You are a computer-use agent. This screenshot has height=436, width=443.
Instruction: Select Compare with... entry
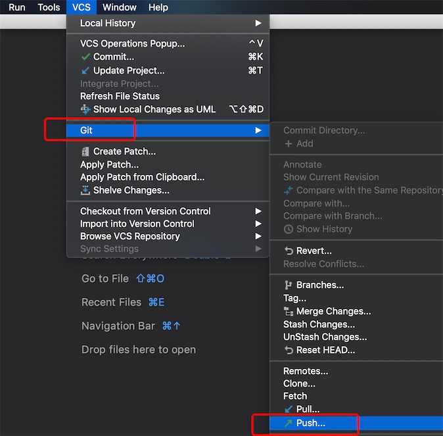[356, 203]
